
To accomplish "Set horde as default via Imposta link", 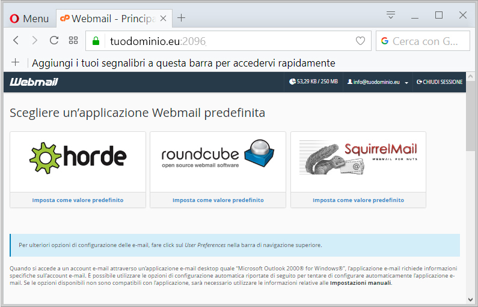I will (x=78, y=200).
